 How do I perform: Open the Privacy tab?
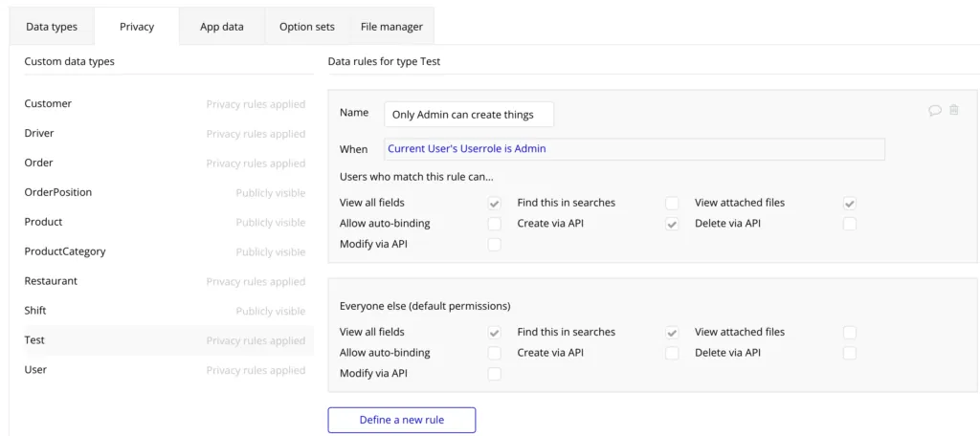pyautogui.click(x=137, y=27)
